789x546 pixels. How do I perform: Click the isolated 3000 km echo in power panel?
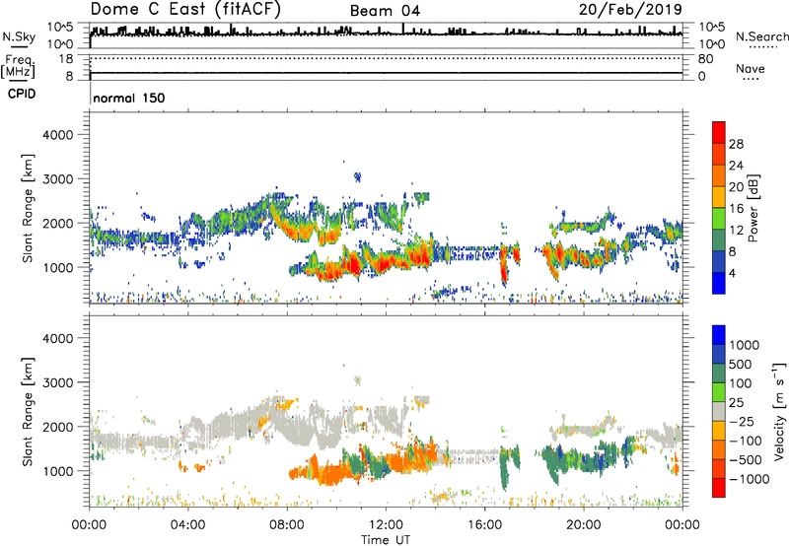(358, 176)
